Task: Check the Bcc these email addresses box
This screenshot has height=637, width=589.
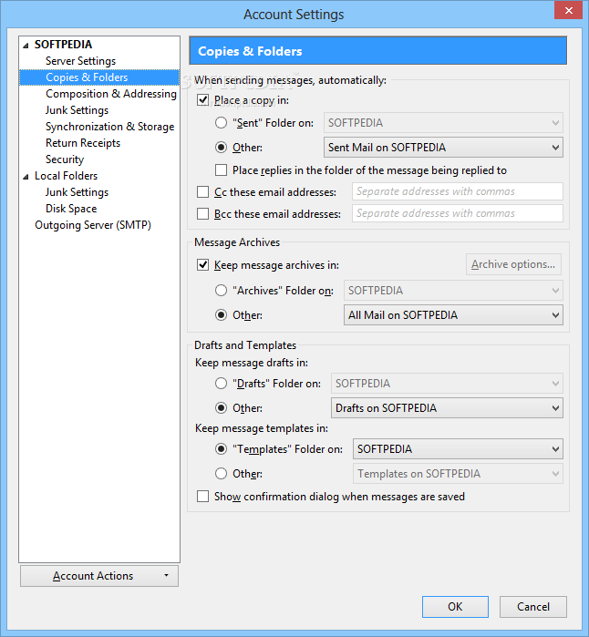Action: point(202,213)
